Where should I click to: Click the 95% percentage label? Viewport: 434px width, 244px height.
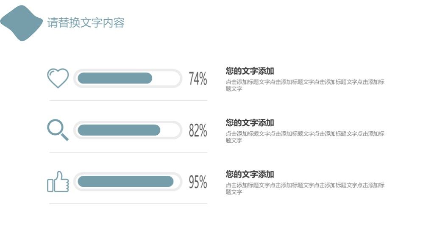point(198,182)
